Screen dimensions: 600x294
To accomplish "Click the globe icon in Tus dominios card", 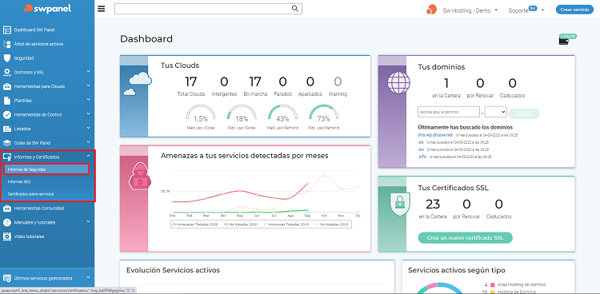I will 398,82.
